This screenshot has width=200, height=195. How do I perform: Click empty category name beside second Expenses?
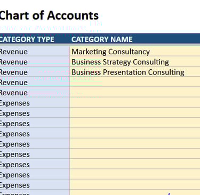pos(135,113)
